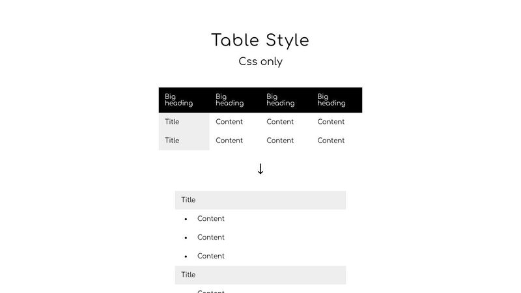Select the third "Big heading" column header
521x293 pixels.
(x=280, y=100)
